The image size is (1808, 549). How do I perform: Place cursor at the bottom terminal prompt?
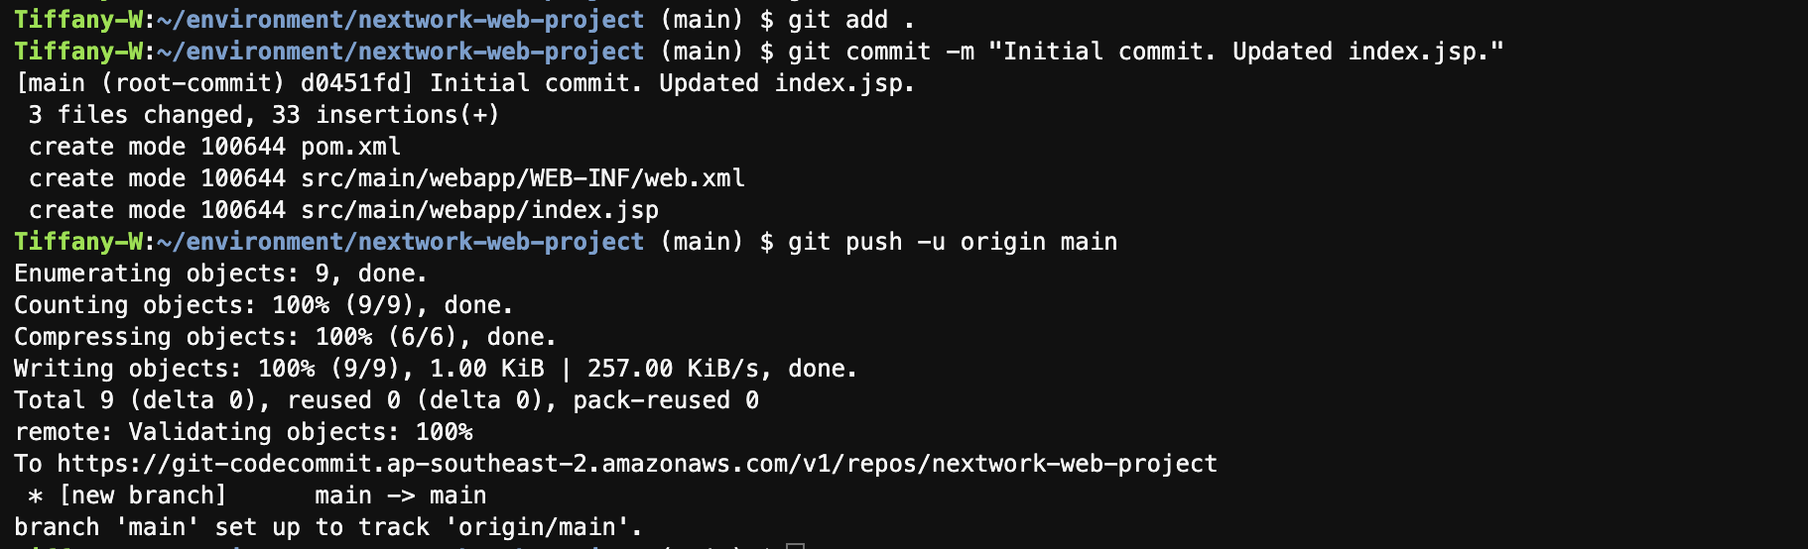coord(794,544)
